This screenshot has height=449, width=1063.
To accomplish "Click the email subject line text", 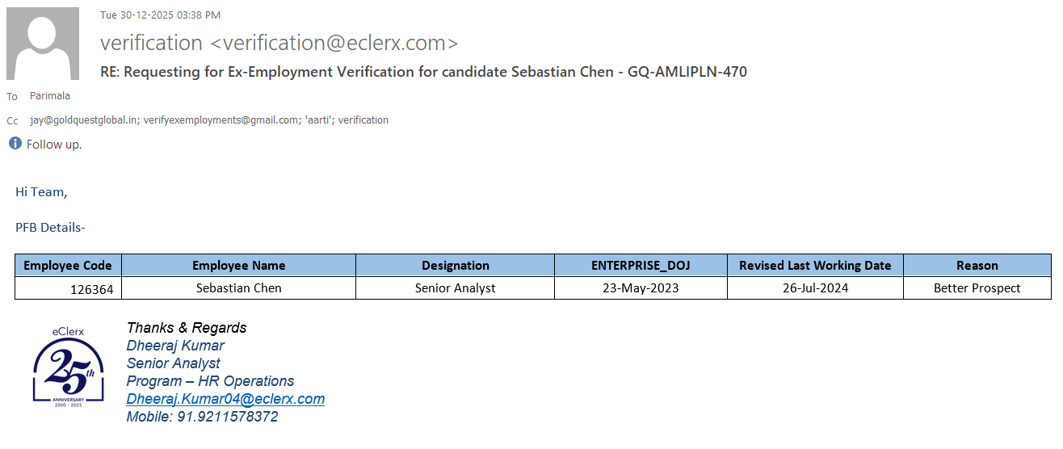I will tap(423, 72).
